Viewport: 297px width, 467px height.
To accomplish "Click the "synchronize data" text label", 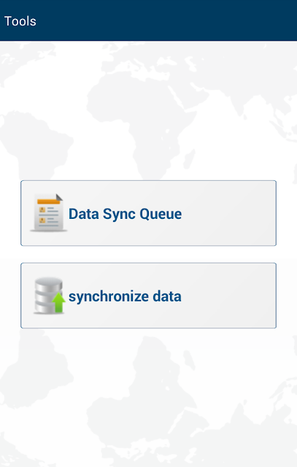I will click(125, 297).
